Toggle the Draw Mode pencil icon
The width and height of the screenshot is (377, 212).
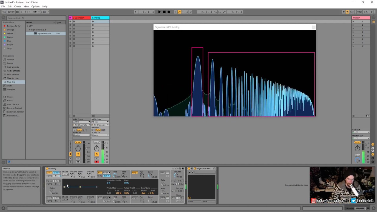[343, 12]
